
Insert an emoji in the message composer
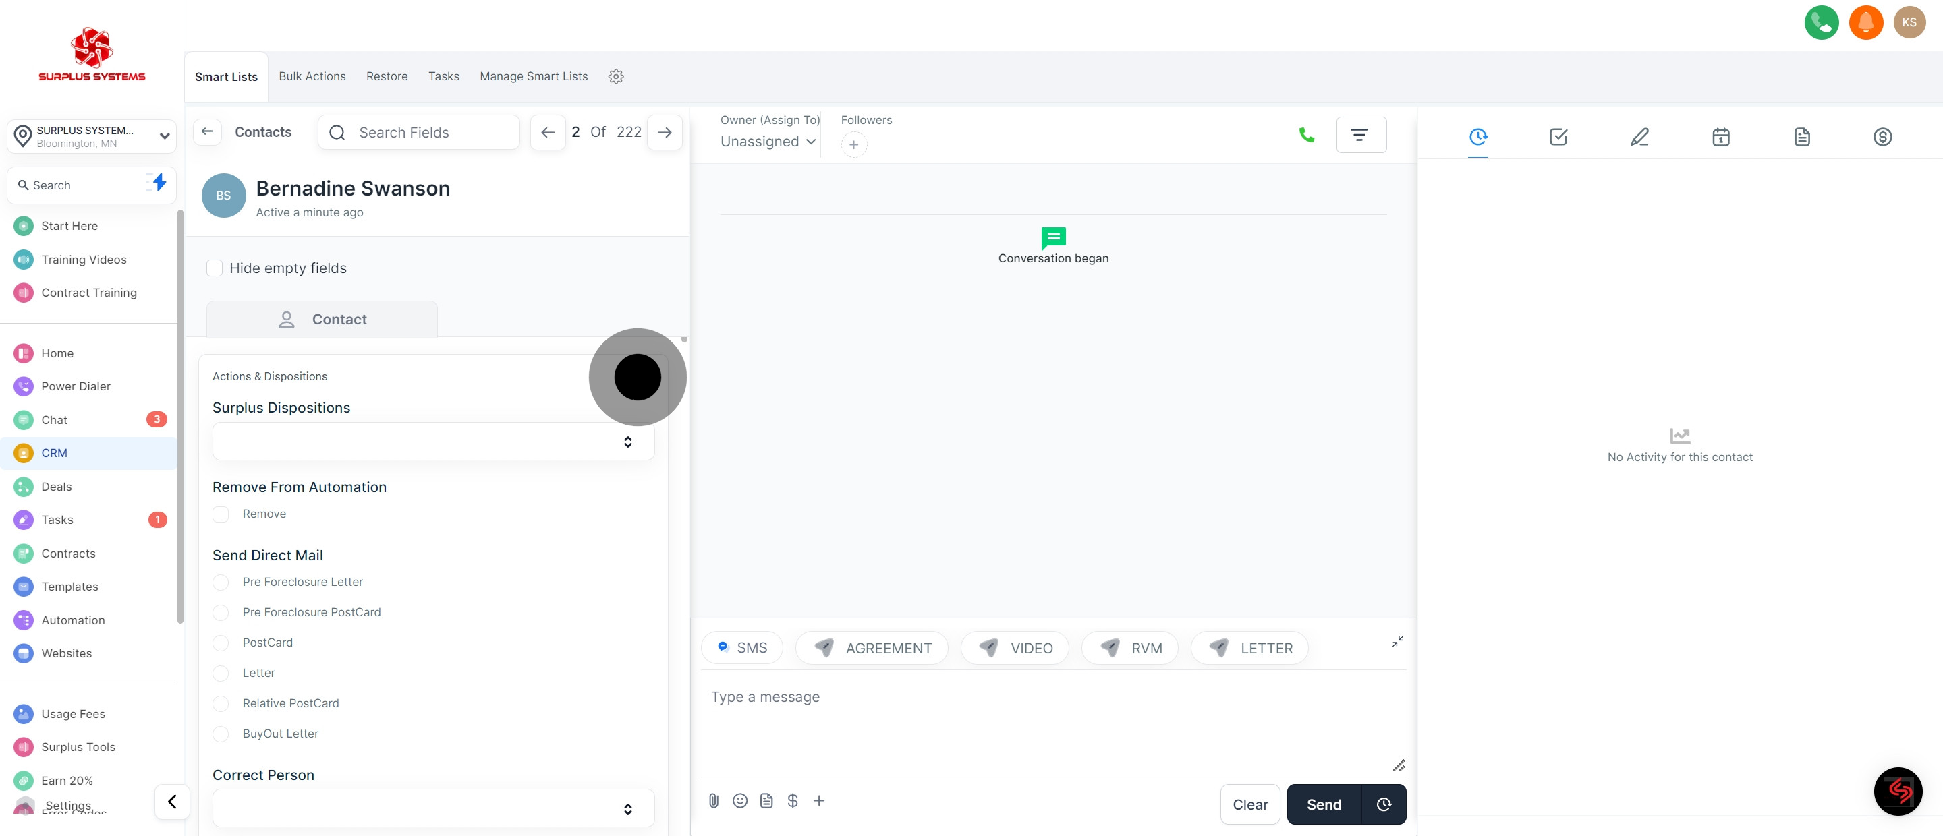pyautogui.click(x=740, y=800)
